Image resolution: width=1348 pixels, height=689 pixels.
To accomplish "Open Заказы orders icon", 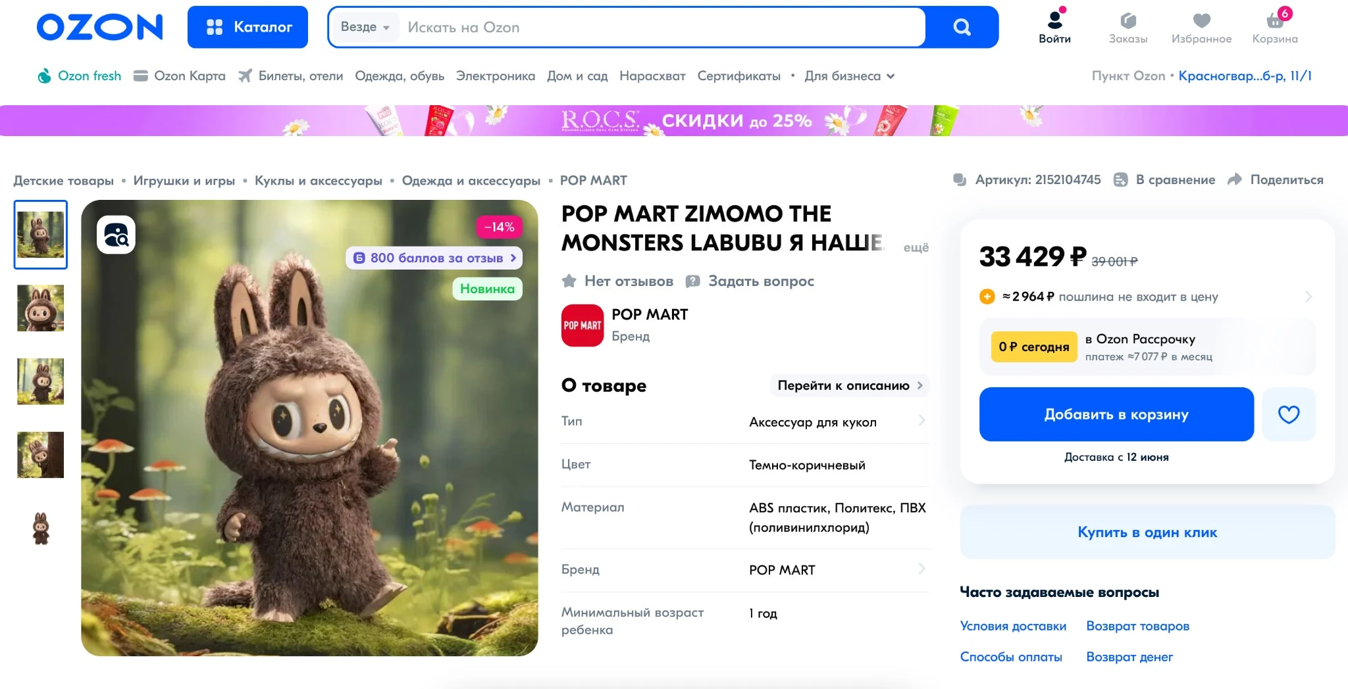I will pos(1128,28).
